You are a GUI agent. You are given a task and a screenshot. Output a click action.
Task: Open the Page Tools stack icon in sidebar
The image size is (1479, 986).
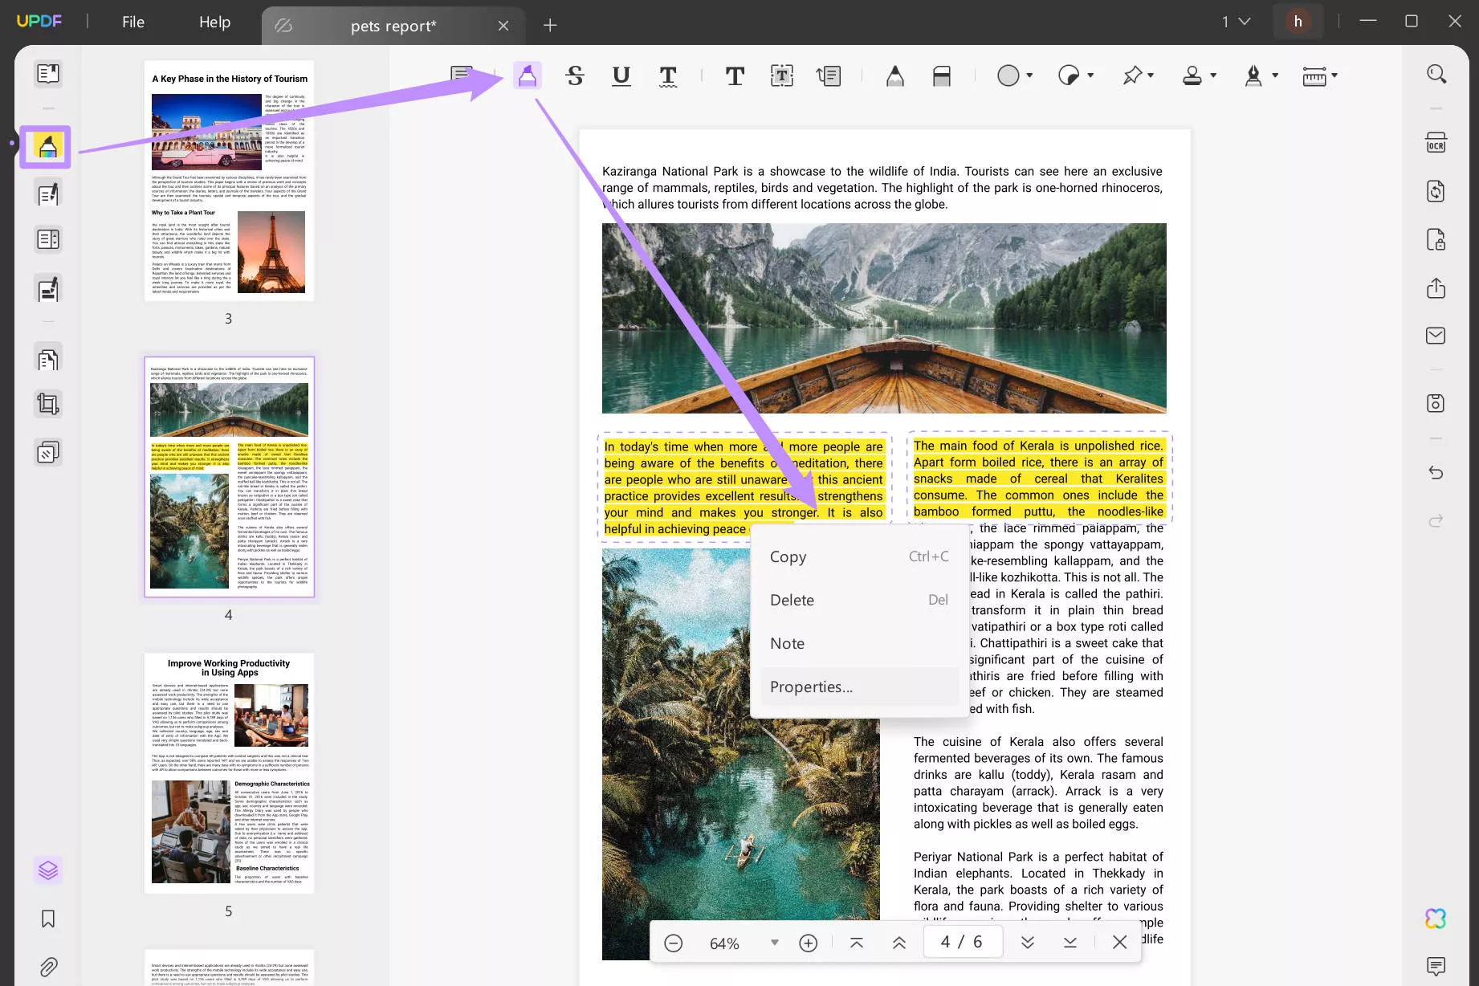[x=48, y=453]
